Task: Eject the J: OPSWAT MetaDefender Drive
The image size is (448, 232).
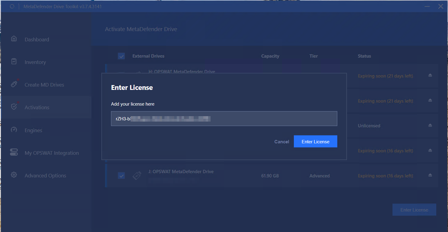Action: point(430,175)
